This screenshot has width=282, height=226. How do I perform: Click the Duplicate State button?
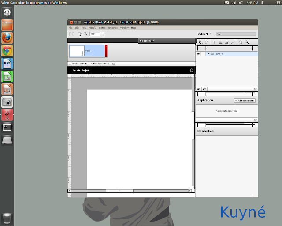coord(78,64)
